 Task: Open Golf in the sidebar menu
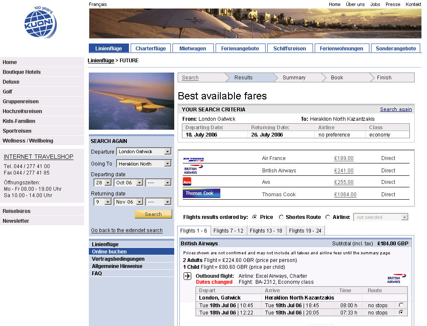tap(42, 91)
